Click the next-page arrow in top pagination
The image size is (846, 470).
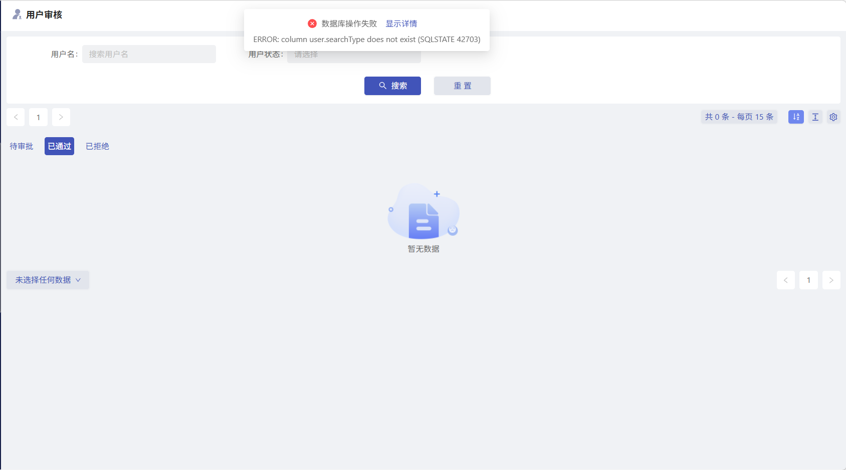[x=61, y=117]
